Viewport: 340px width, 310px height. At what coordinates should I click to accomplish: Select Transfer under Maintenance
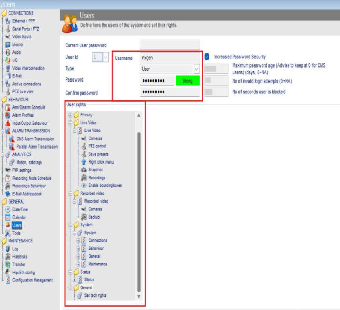pos(19,264)
